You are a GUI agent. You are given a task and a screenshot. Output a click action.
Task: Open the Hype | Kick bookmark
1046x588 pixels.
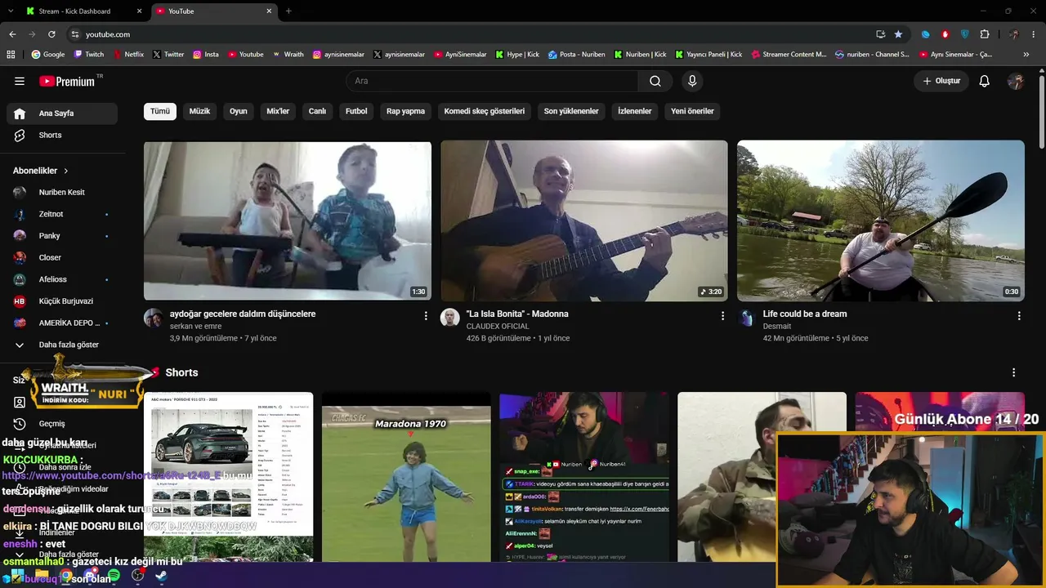(x=516, y=55)
